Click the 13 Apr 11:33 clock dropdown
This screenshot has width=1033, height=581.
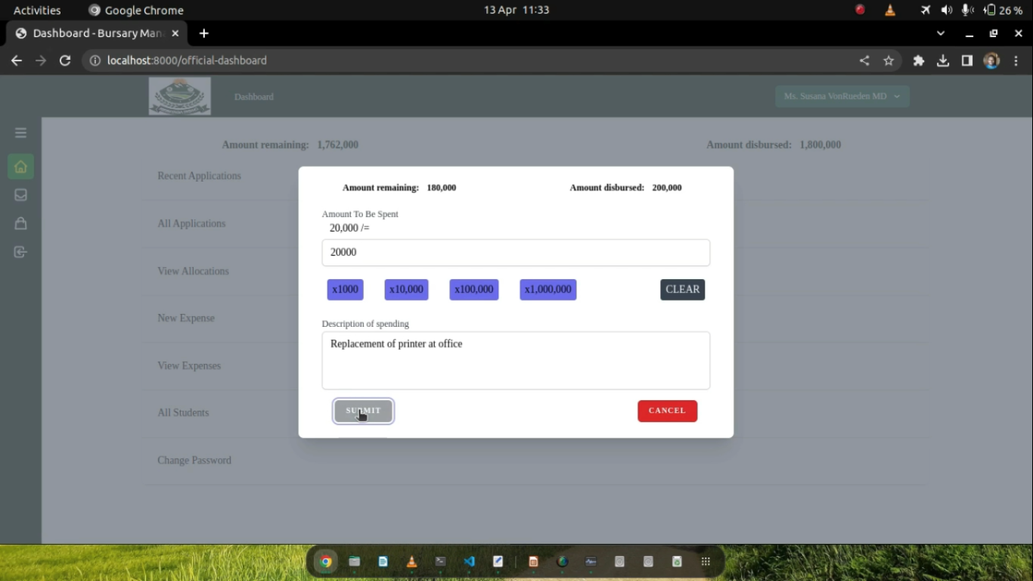pos(515,10)
